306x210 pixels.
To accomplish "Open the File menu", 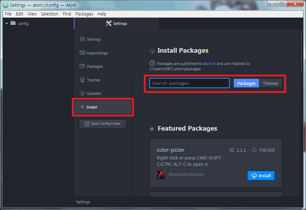I will coord(8,14).
